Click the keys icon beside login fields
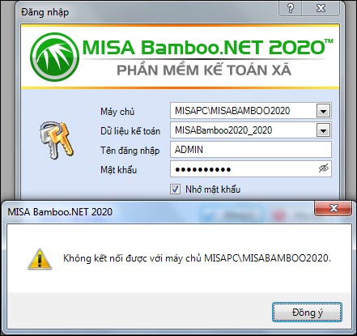This screenshot has width=357, height=336. (57, 140)
